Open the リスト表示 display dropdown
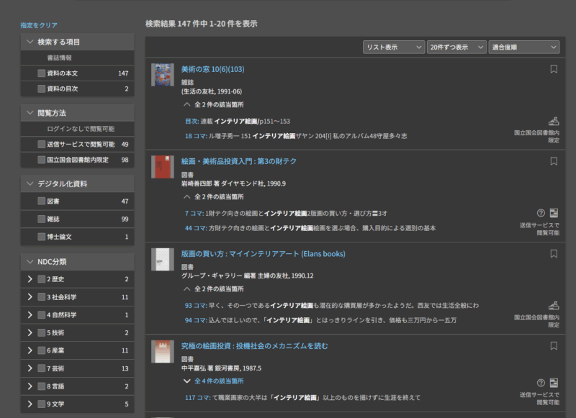 click(394, 47)
